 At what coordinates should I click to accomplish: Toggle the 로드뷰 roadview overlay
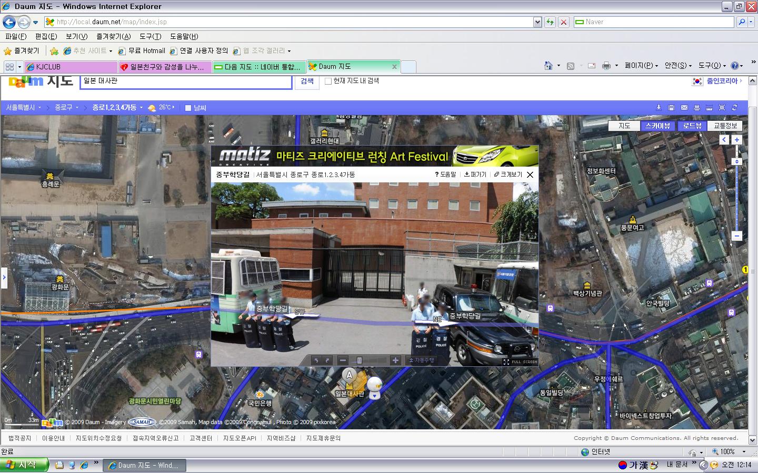692,126
